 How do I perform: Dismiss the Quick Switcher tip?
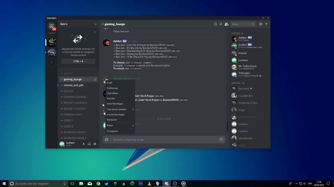pos(95,32)
